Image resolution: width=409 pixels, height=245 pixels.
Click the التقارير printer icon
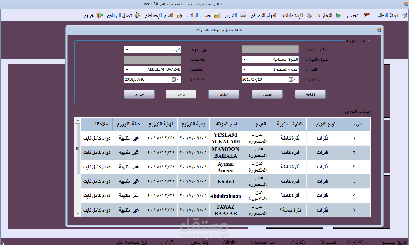pyautogui.click(x=243, y=15)
